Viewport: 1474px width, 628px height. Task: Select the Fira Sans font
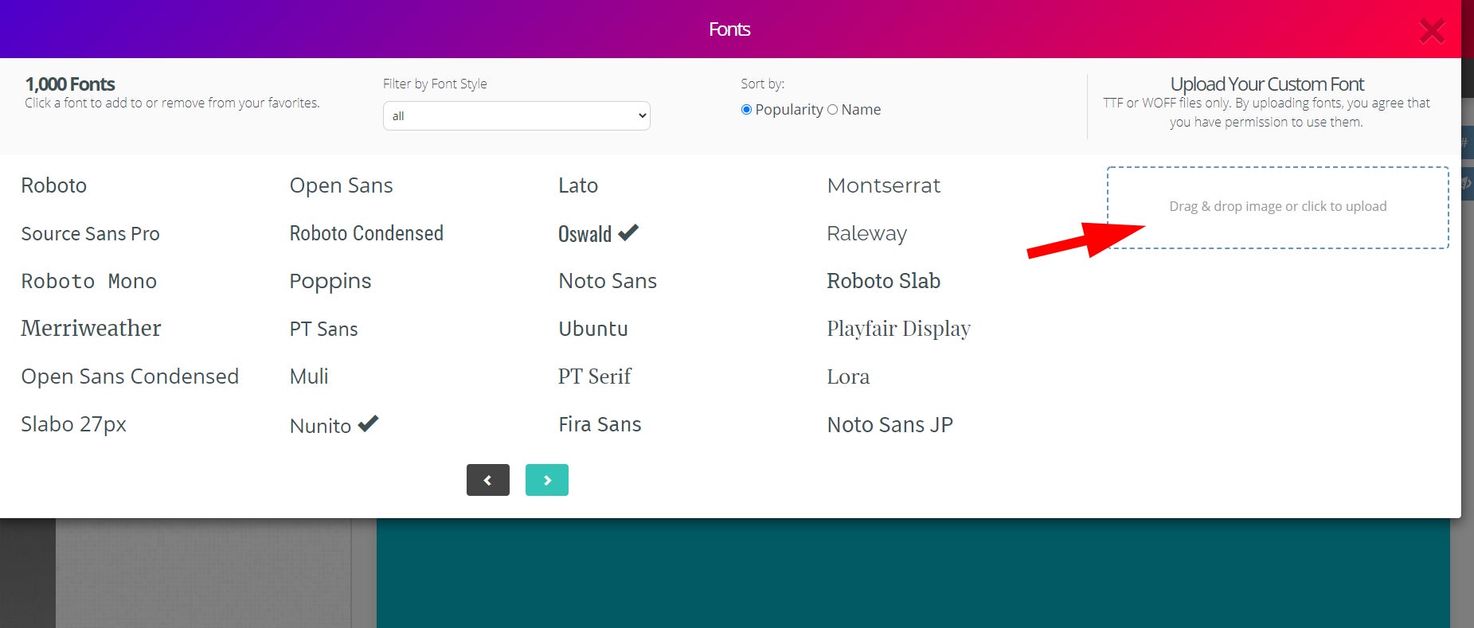tap(599, 424)
